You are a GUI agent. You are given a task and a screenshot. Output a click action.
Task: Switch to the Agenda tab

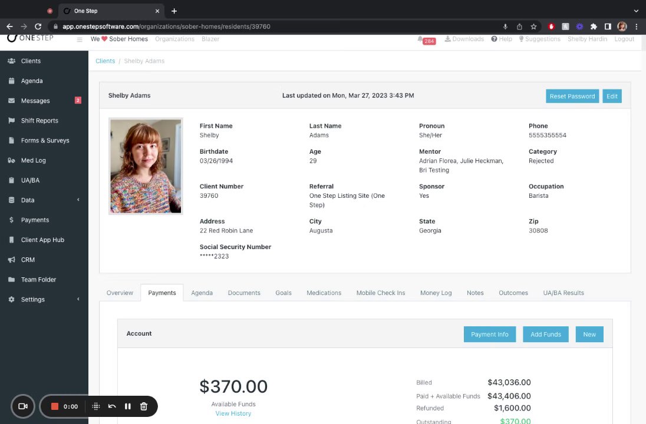tap(202, 293)
